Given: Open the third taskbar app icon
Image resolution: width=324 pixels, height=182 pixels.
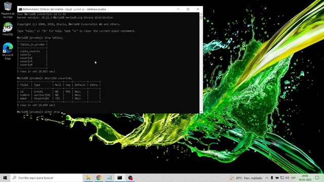Looking at the screenshot, I should (109, 177).
